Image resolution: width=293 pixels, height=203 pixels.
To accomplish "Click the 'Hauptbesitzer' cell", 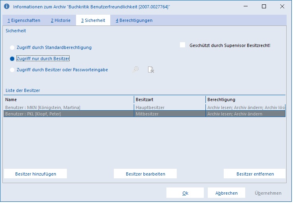I will [170, 107].
